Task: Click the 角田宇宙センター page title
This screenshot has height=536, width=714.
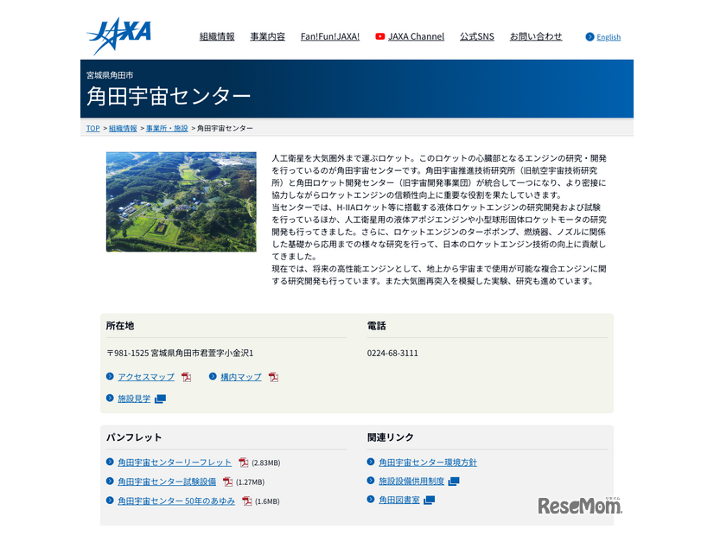Action: tap(169, 97)
